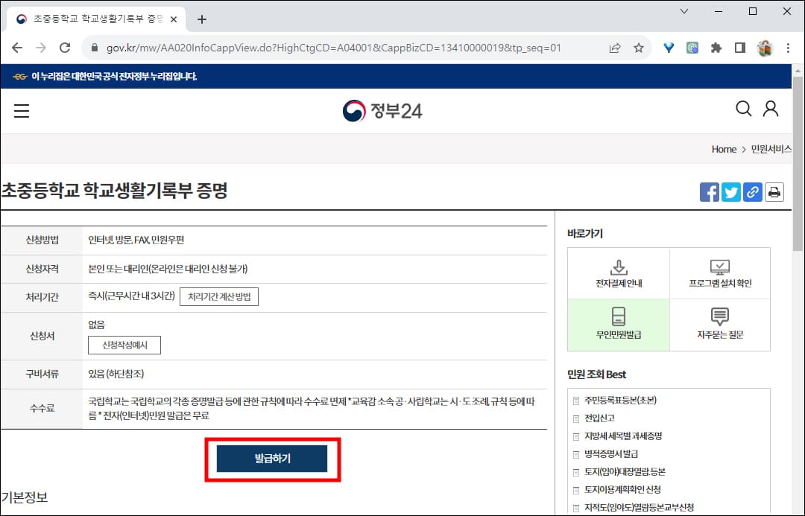Screen dimensions: 805x516
Task: Print the page using printer icon
Action: [x=774, y=191]
